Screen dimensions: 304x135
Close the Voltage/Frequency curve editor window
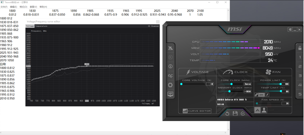click(x=158, y=22)
